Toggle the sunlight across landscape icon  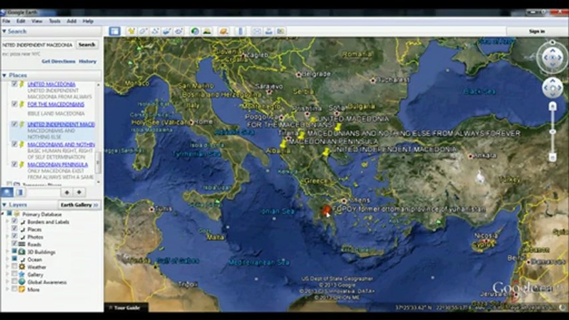[206, 31]
